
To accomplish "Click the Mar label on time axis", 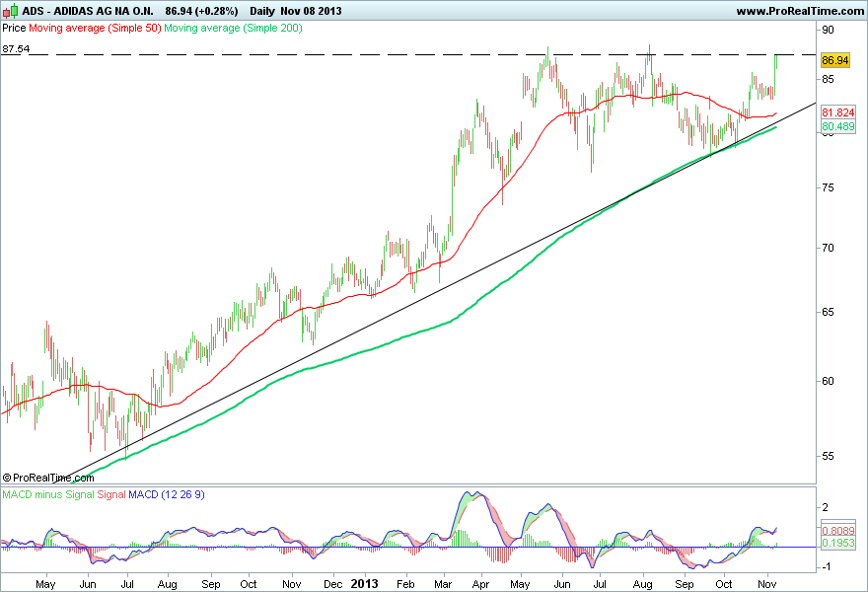I will coord(443,584).
